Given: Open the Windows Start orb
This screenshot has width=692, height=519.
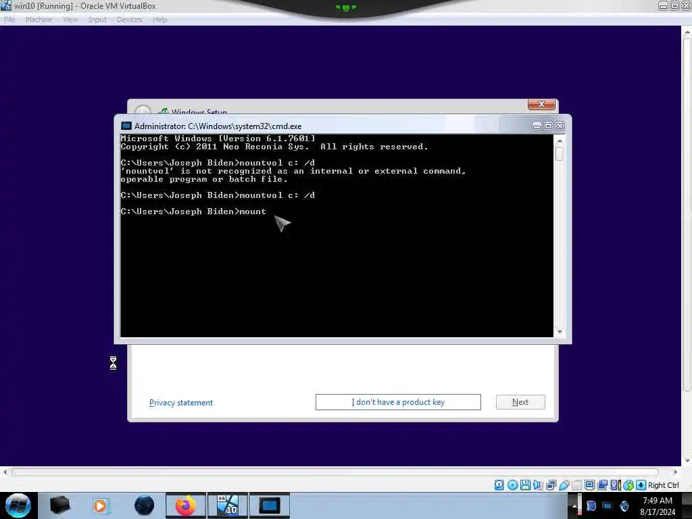Looking at the screenshot, I should coord(18,505).
